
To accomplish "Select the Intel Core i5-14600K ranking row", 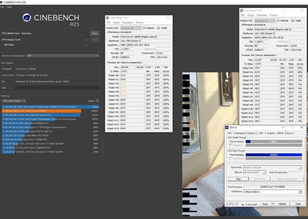I will (x=41, y=111).
